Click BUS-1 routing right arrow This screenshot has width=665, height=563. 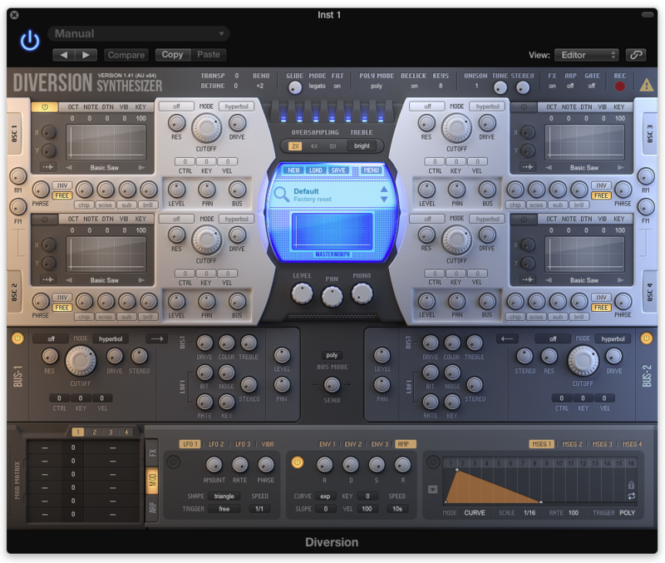tap(156, 338)
